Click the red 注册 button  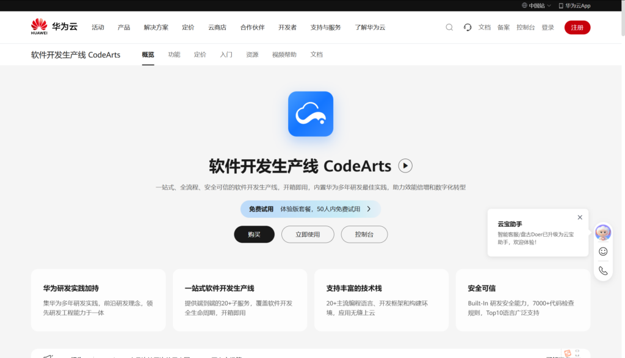577,27
